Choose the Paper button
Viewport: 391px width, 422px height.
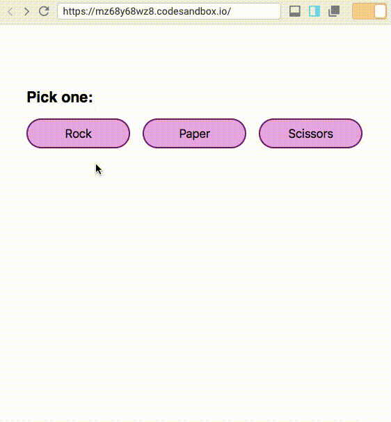(194, 134)
